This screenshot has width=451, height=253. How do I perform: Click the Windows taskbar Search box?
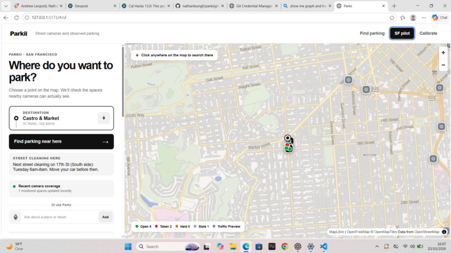click(x=168, y=246)
